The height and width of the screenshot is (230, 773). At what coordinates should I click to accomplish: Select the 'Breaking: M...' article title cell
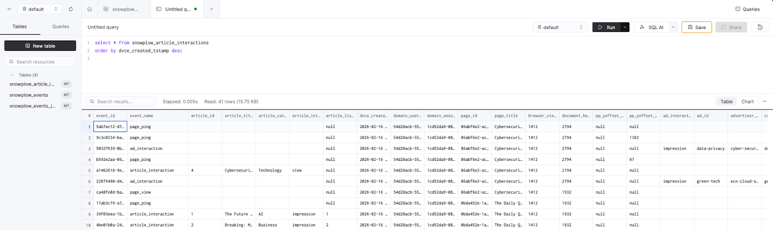[x=239, y=225]
